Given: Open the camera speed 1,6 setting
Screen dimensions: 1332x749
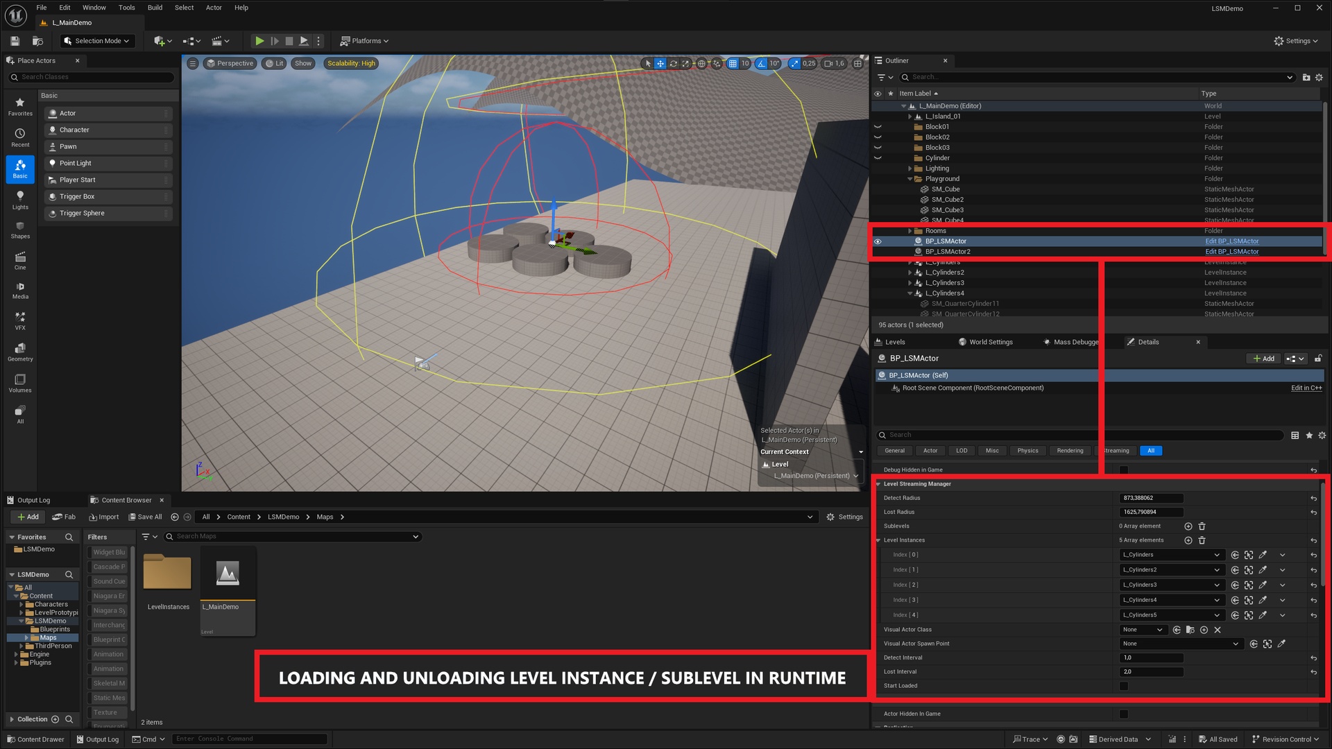Looking at the screenshot, I should pos(834,63).
